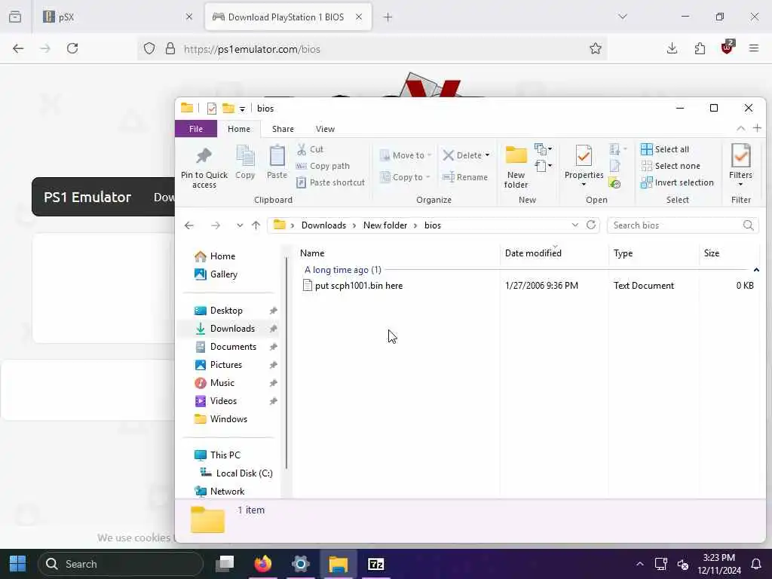Image resolution: width=772 pixels, height=579 pixels.
Task: Open the Move to dropdown
Action: [406, 155]
